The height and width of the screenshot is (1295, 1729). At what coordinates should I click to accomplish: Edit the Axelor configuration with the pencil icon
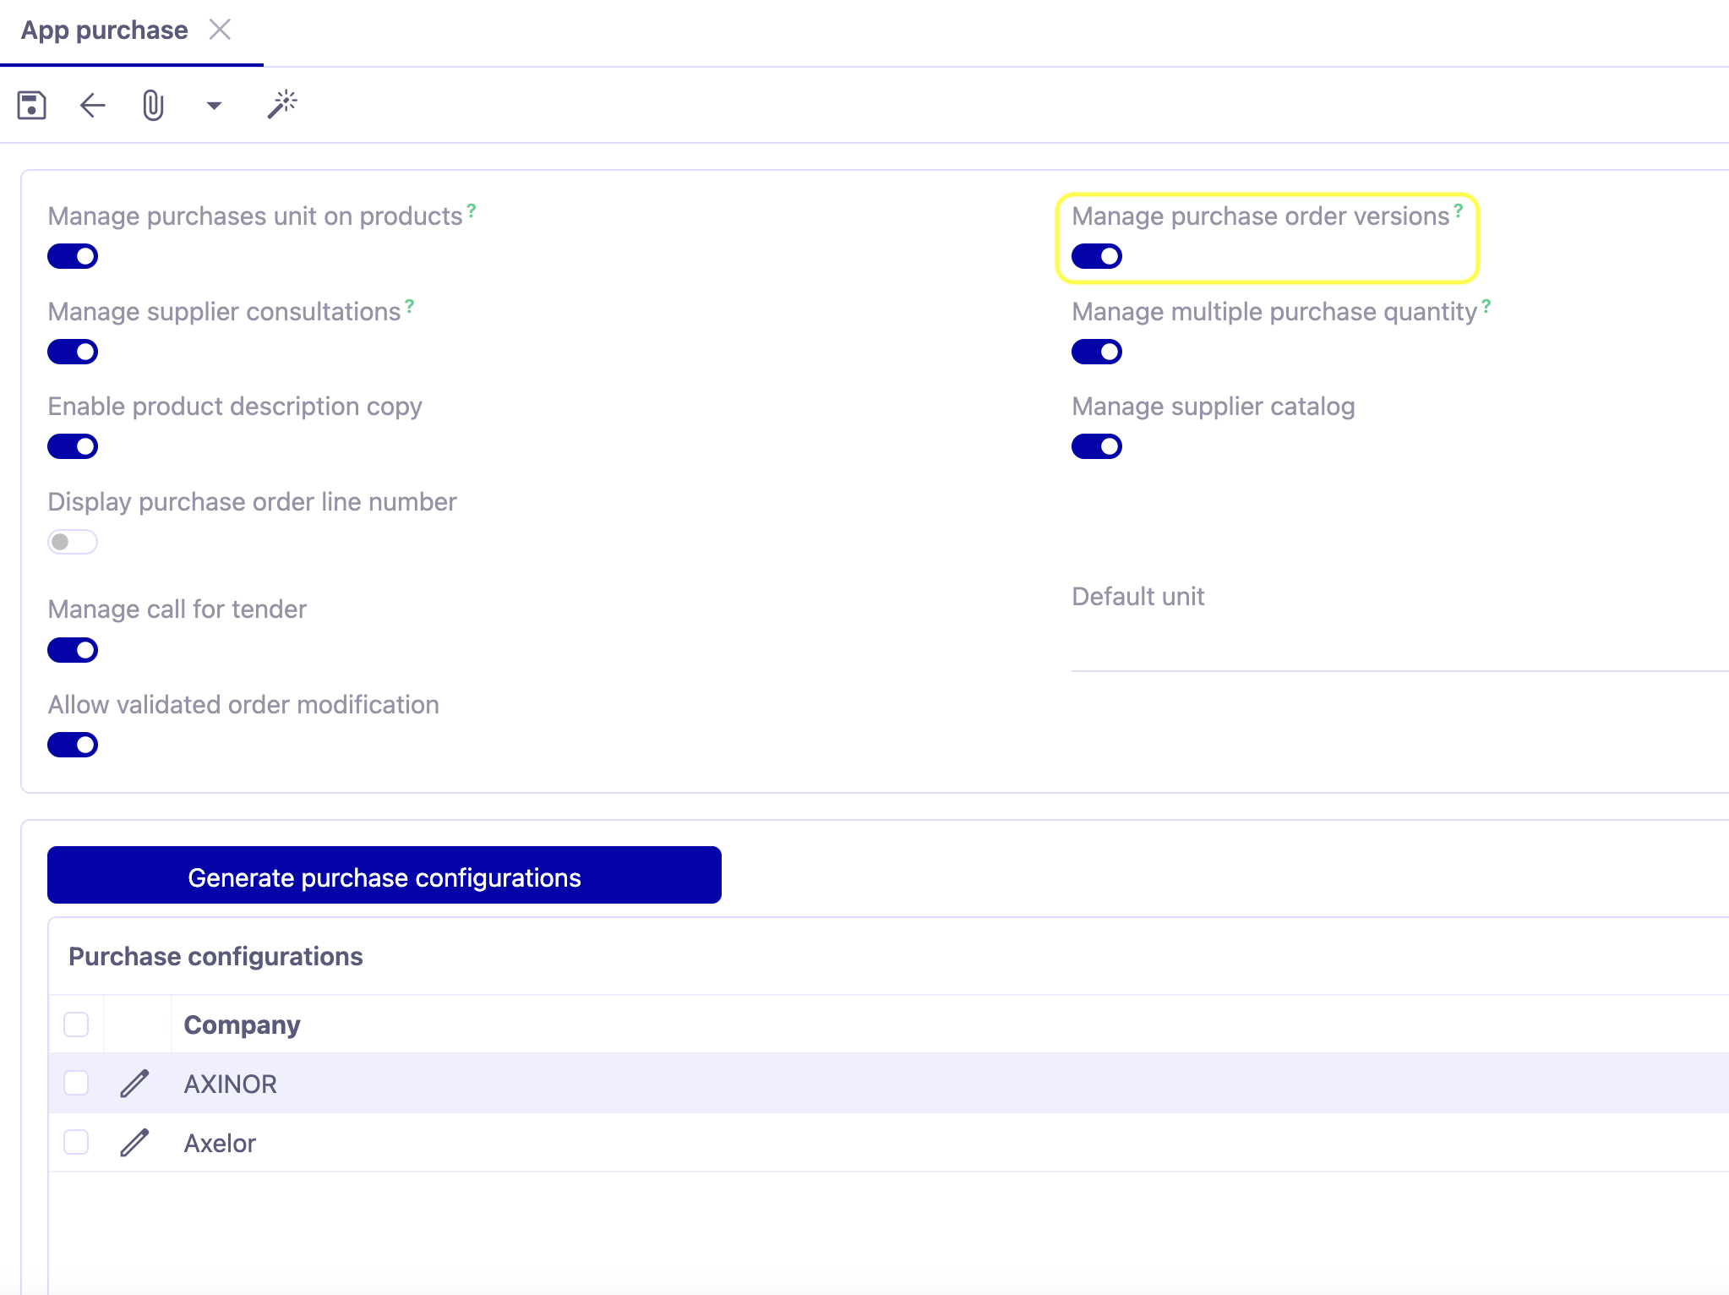click(x=136, y=1143)
